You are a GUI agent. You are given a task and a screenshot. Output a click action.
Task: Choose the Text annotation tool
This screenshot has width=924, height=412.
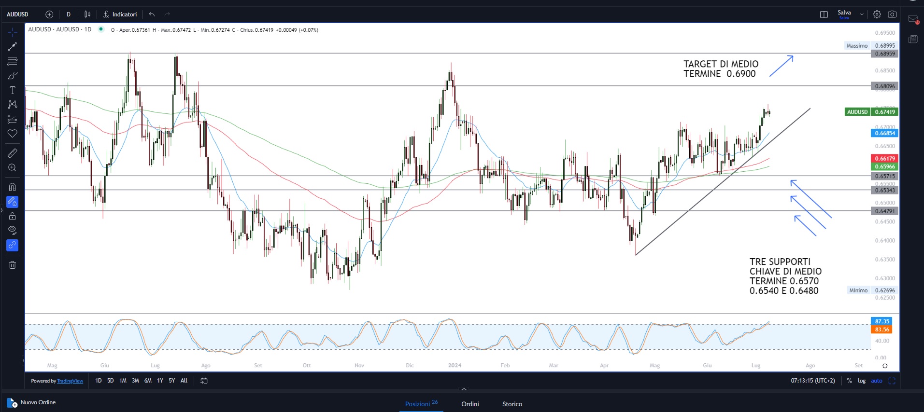tap(13, 90)
